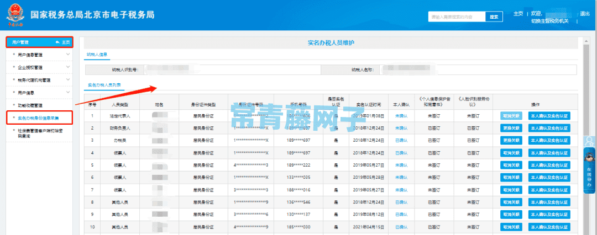This screenshot has height=235, width=597.
Task: Click the date cell 2021年04月15日
Action: 369,227
